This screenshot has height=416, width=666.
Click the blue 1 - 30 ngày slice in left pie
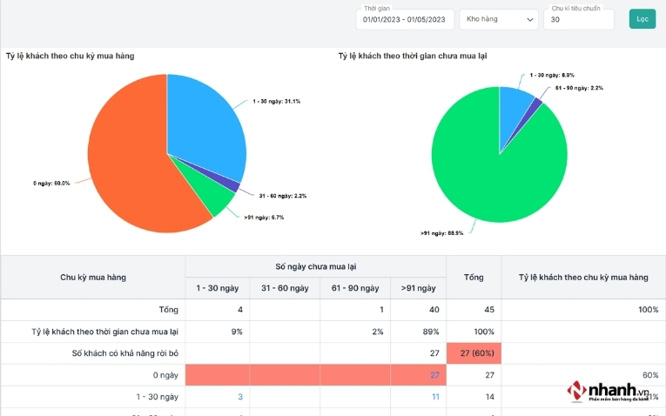pos(204,123)
